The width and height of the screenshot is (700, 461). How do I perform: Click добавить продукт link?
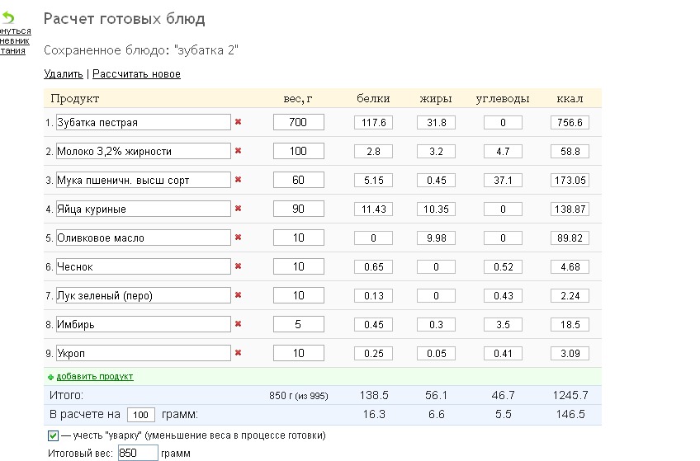click(x=94, y=377)
